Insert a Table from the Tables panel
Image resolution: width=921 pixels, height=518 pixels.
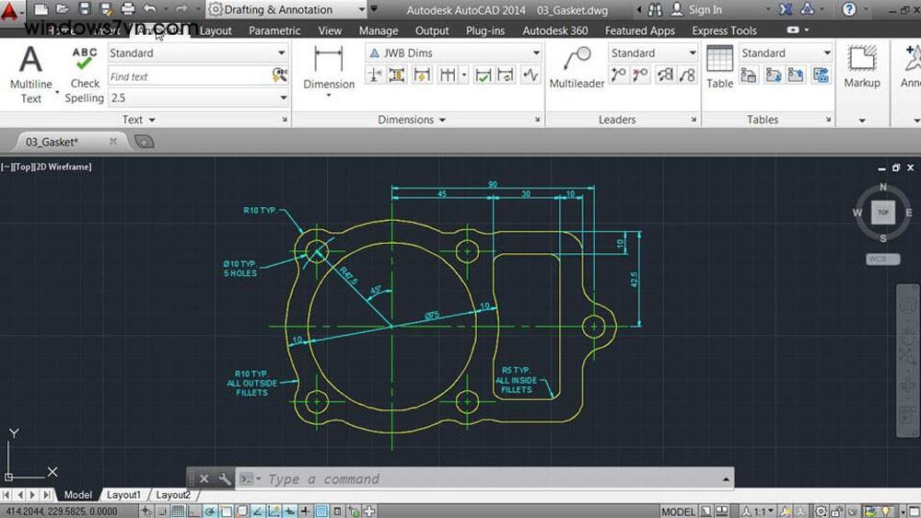[719, 67]
